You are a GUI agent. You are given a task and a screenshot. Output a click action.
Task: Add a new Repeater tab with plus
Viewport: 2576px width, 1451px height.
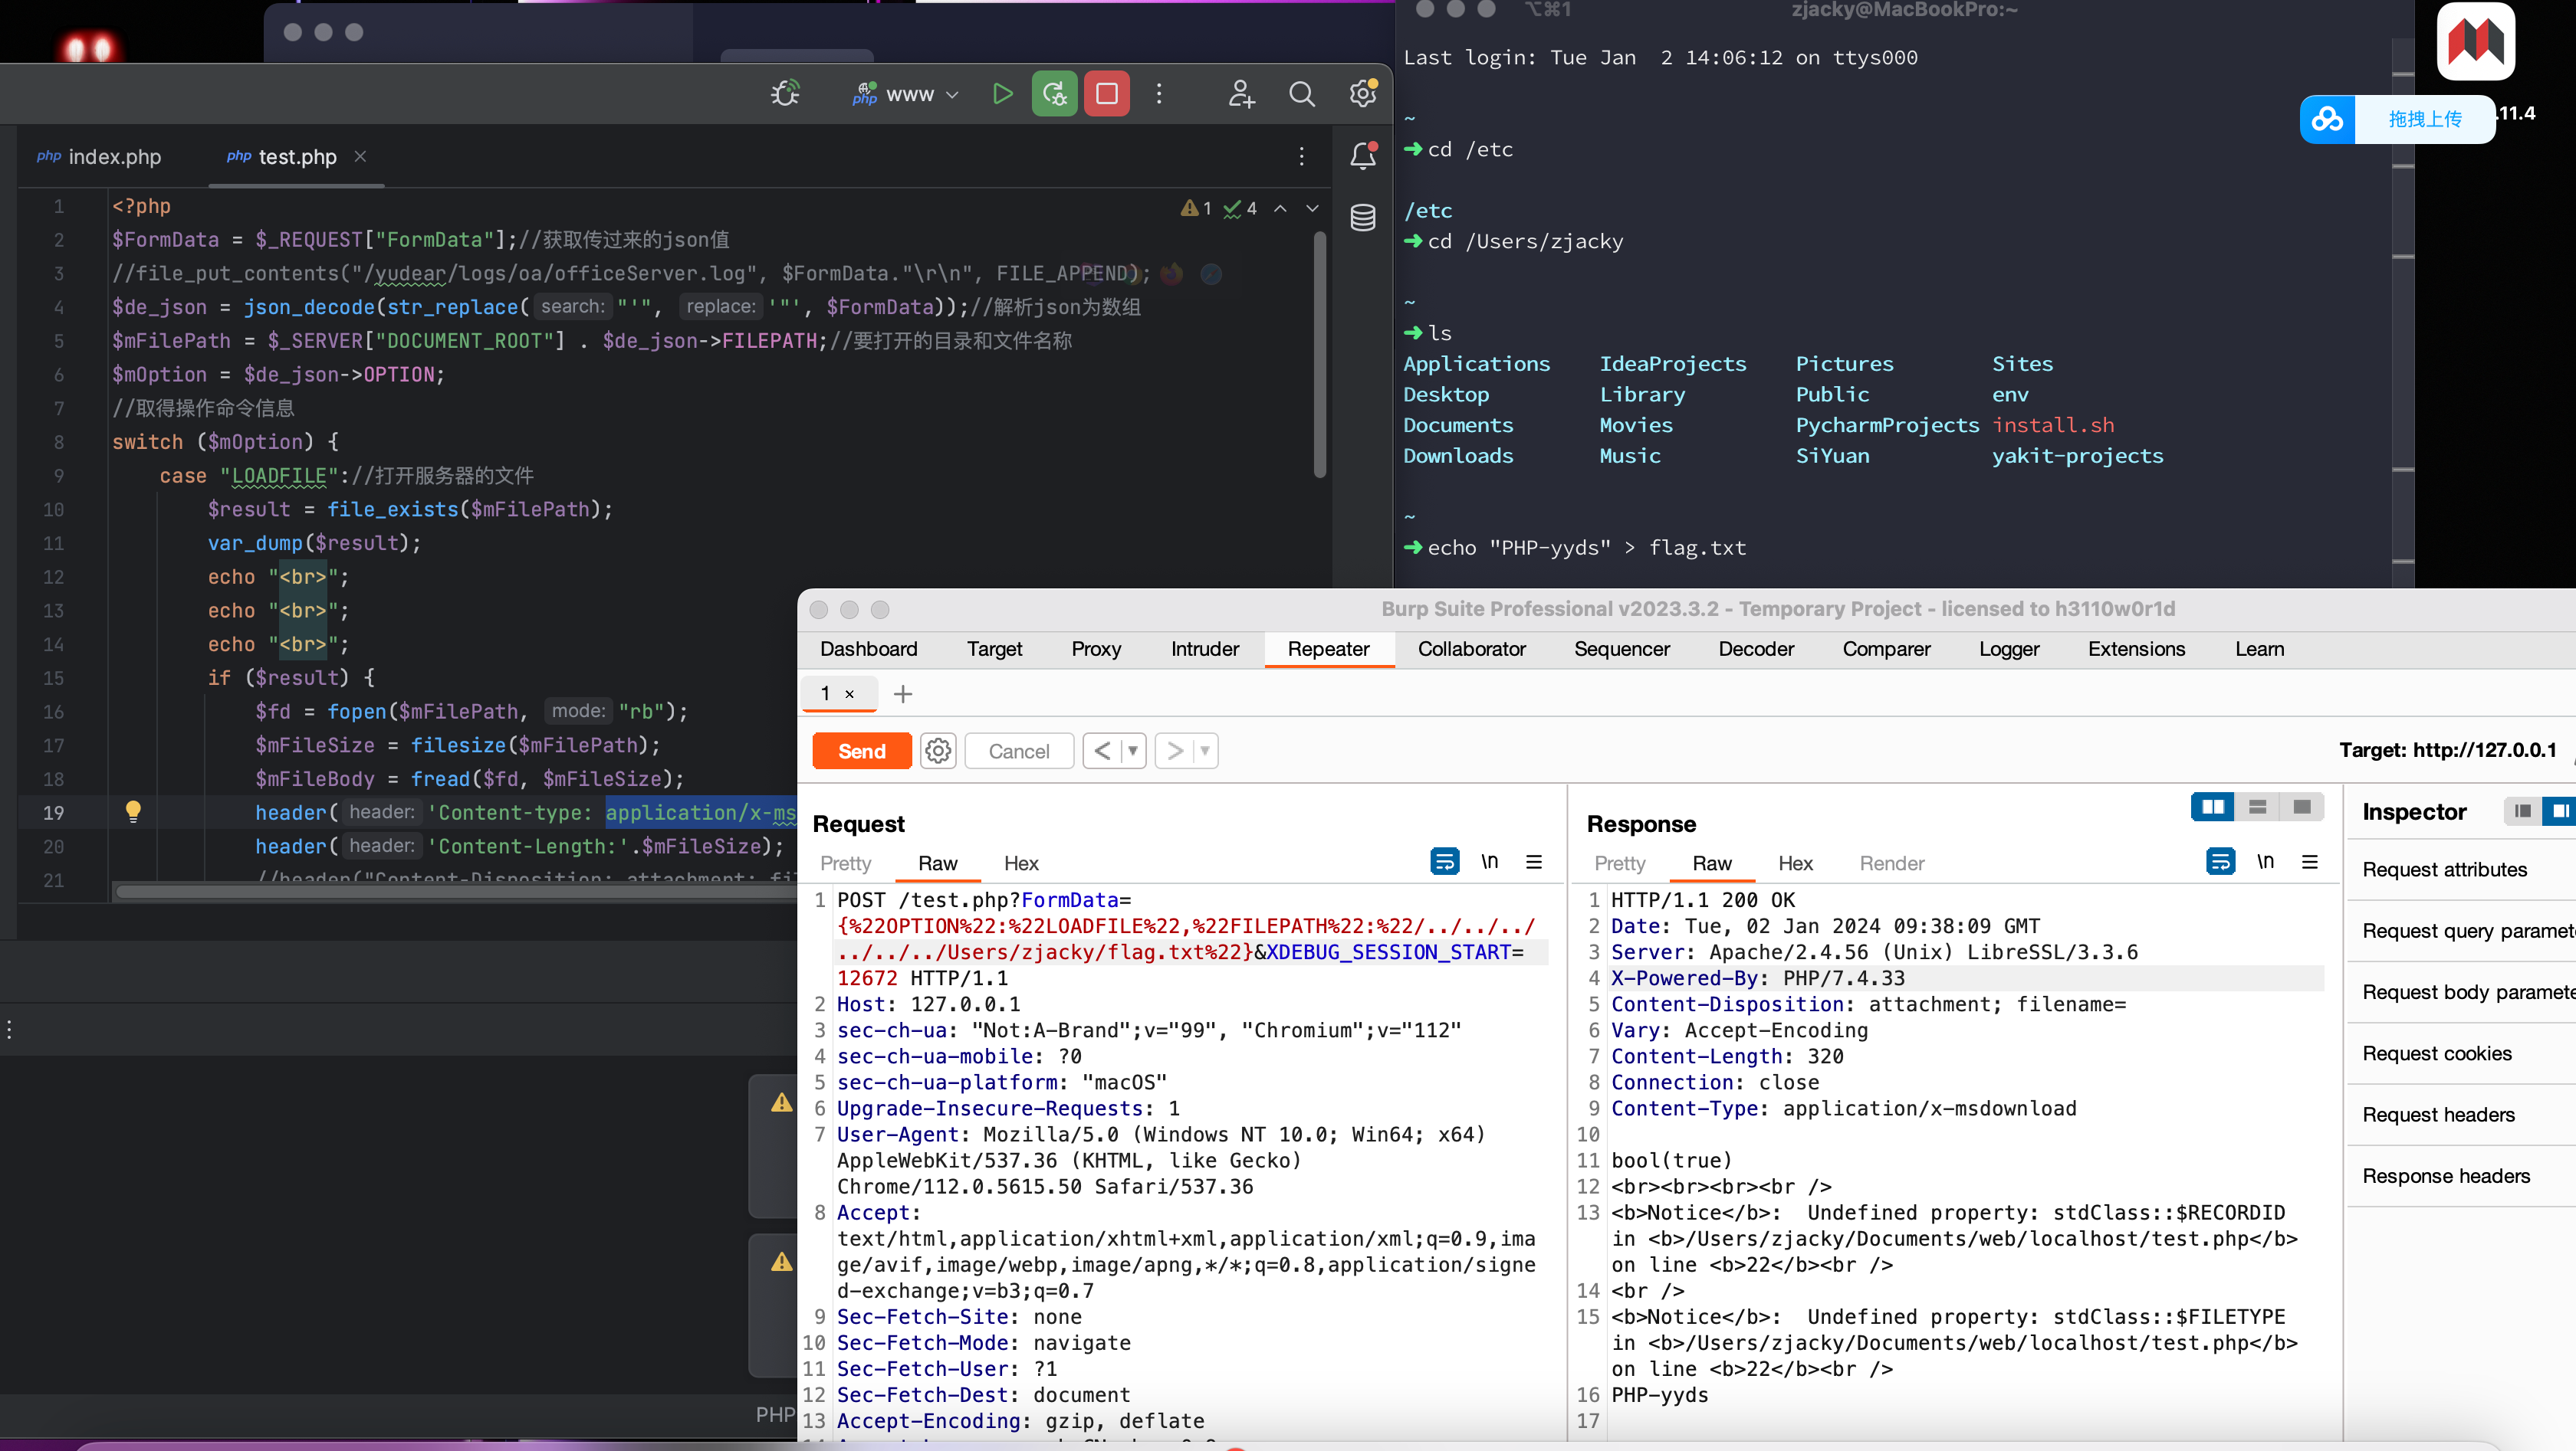(x=903, y=693)
